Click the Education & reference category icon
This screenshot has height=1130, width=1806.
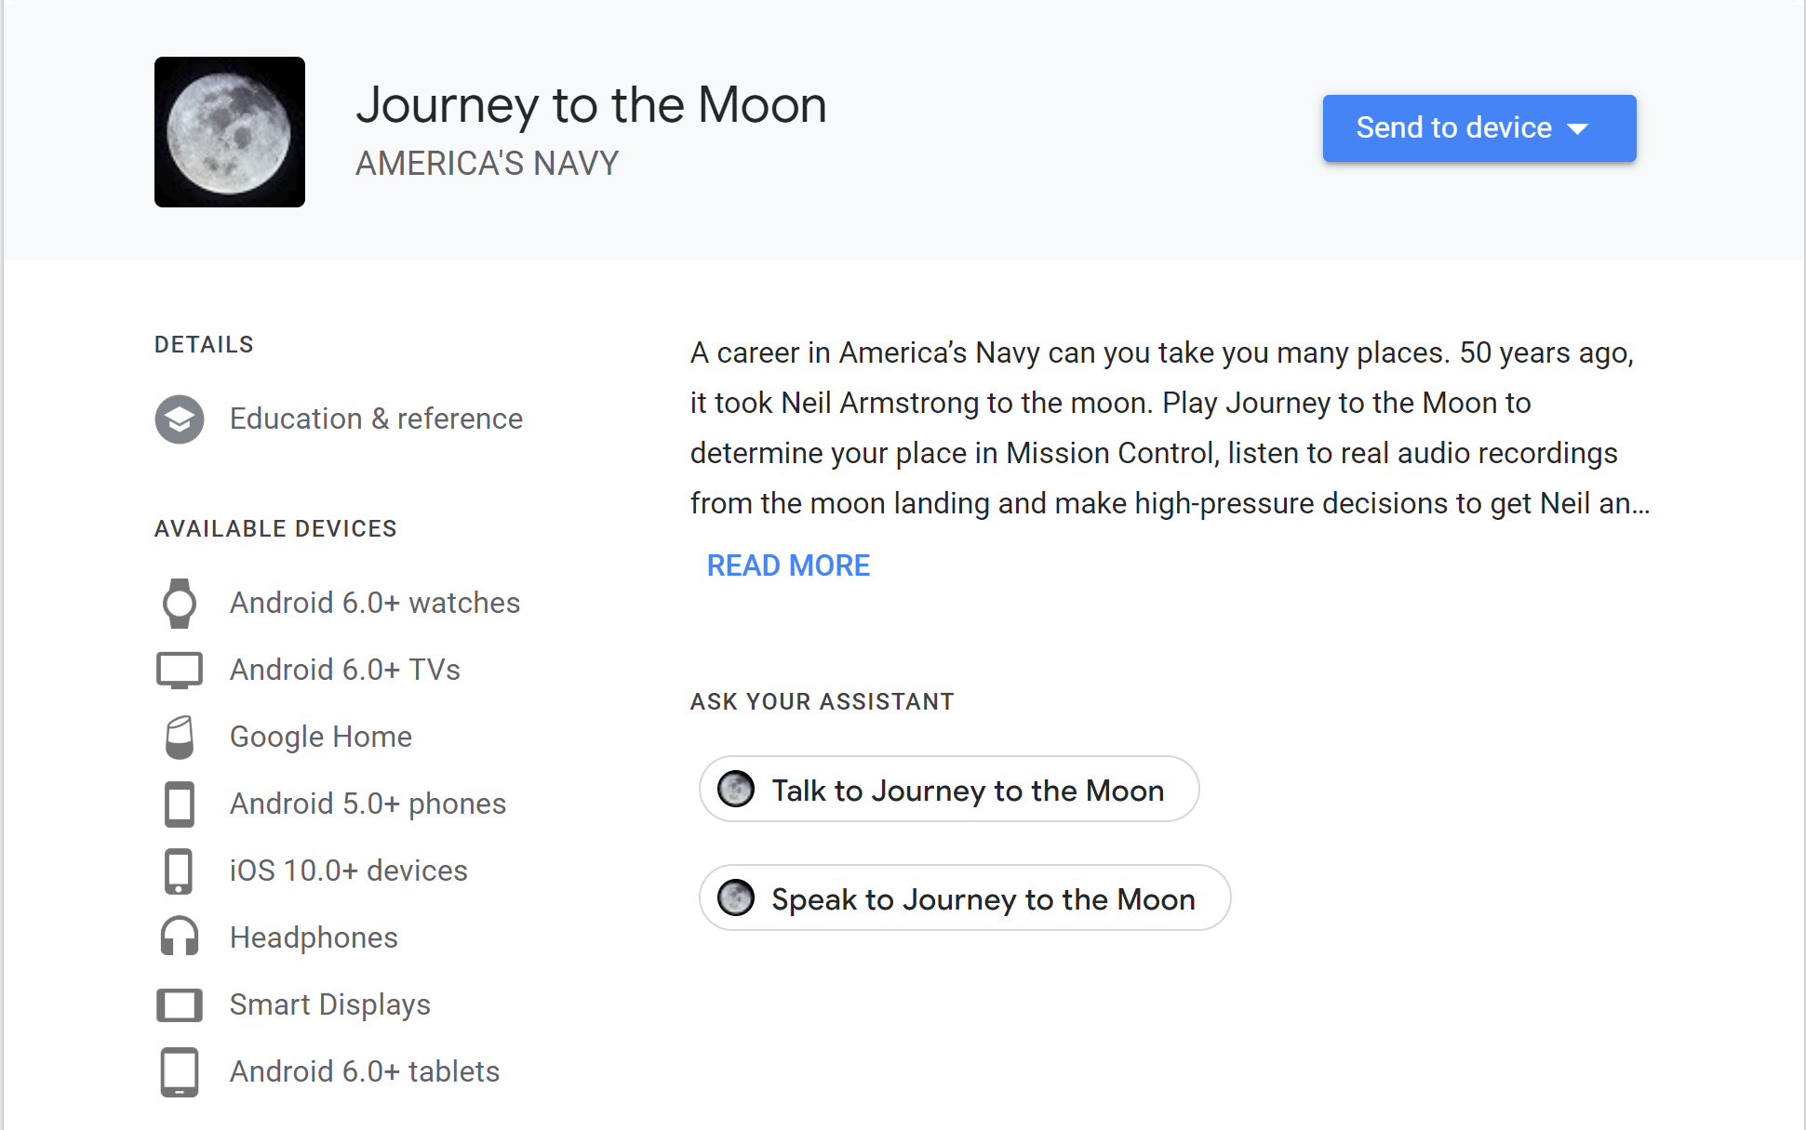pos(180,419)
